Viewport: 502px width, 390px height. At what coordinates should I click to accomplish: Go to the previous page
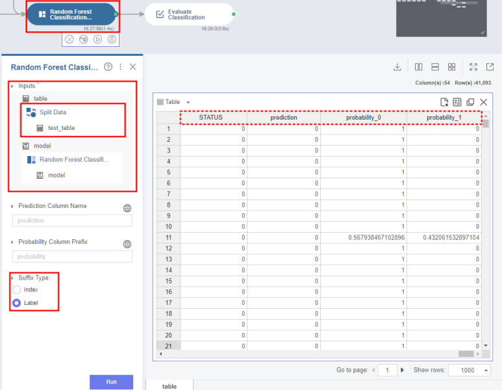click(373, 370)
